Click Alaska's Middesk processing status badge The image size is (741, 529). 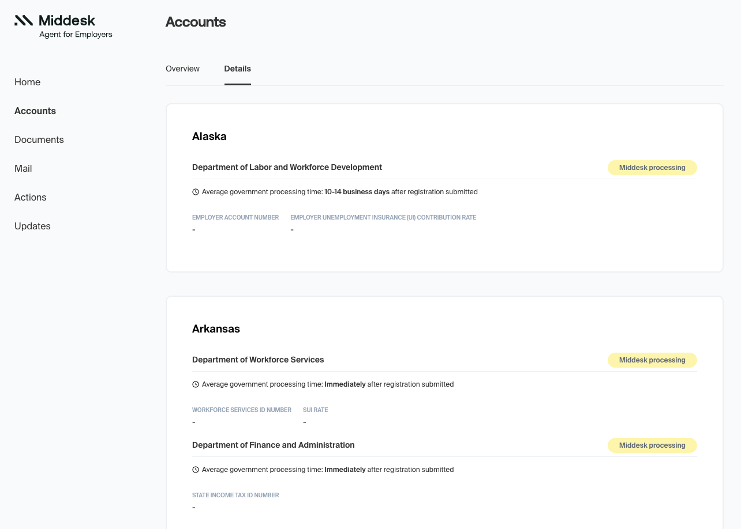[652, 168]
